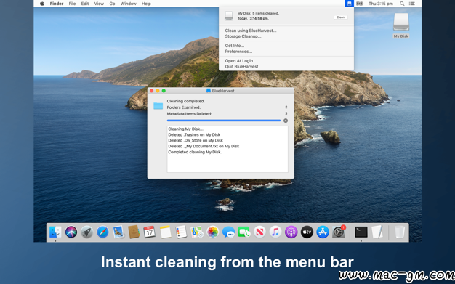Open Music note icon in dock
The image size is (455, 284).
click(x=275, y=232)
